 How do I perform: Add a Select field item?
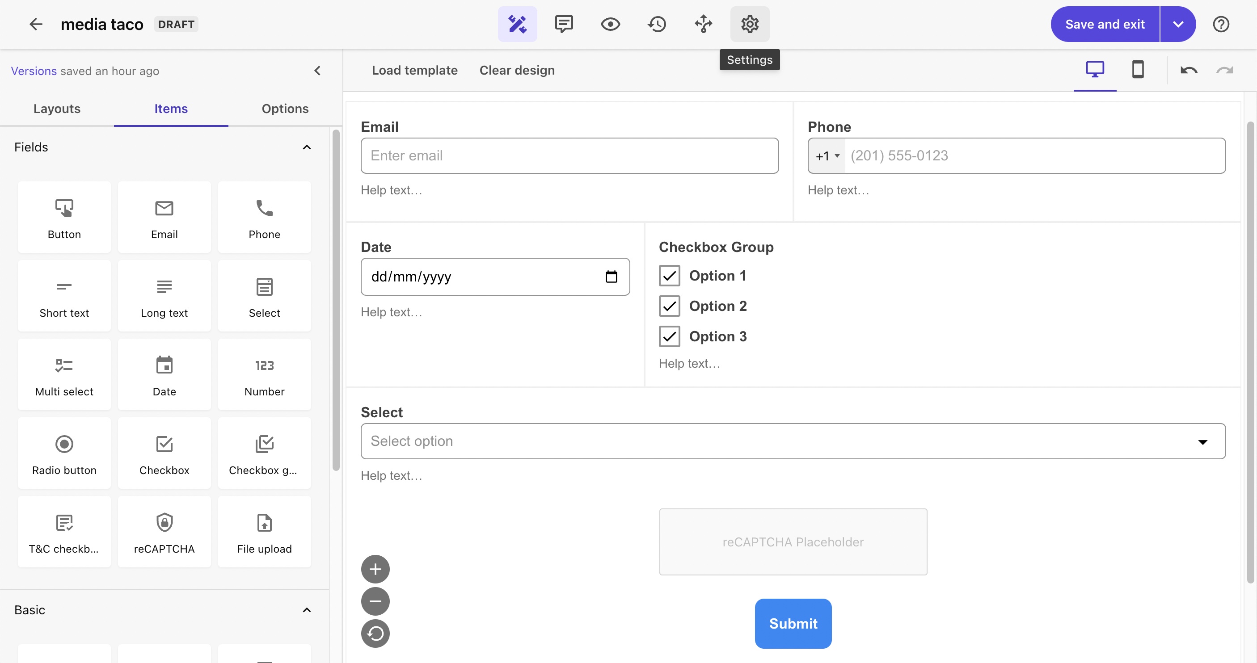click(264, 296)
